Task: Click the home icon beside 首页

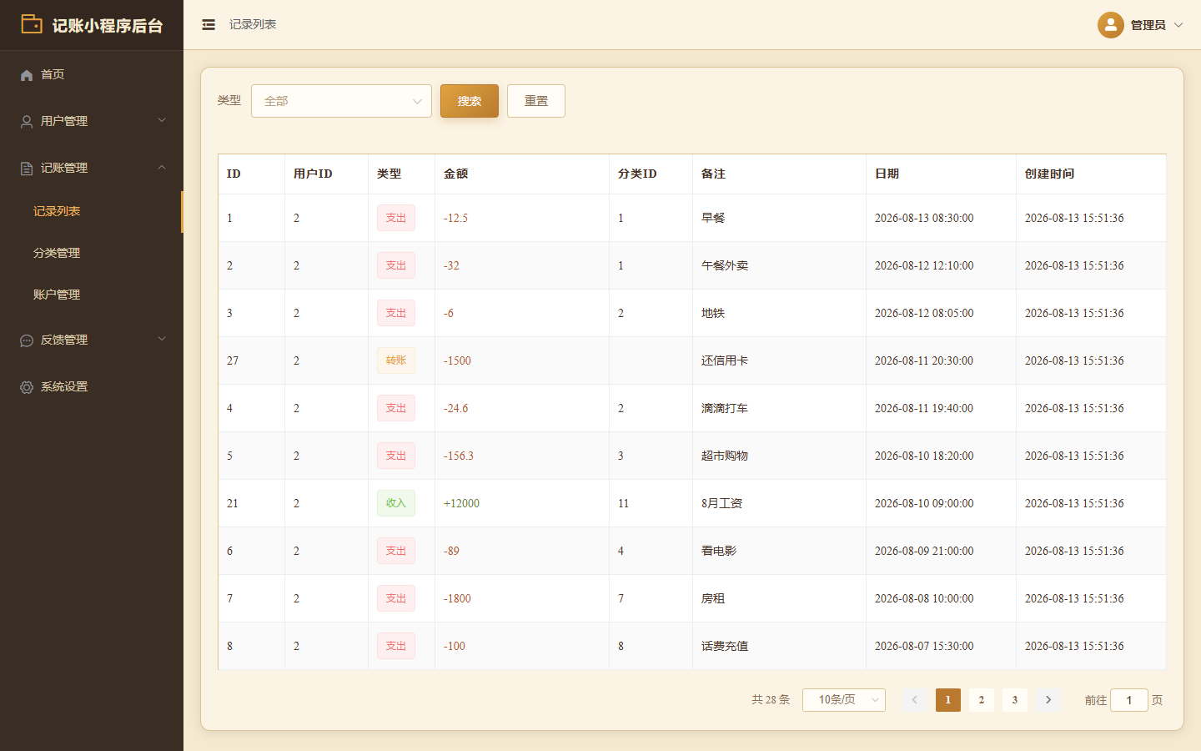Action: pos(27,75)
